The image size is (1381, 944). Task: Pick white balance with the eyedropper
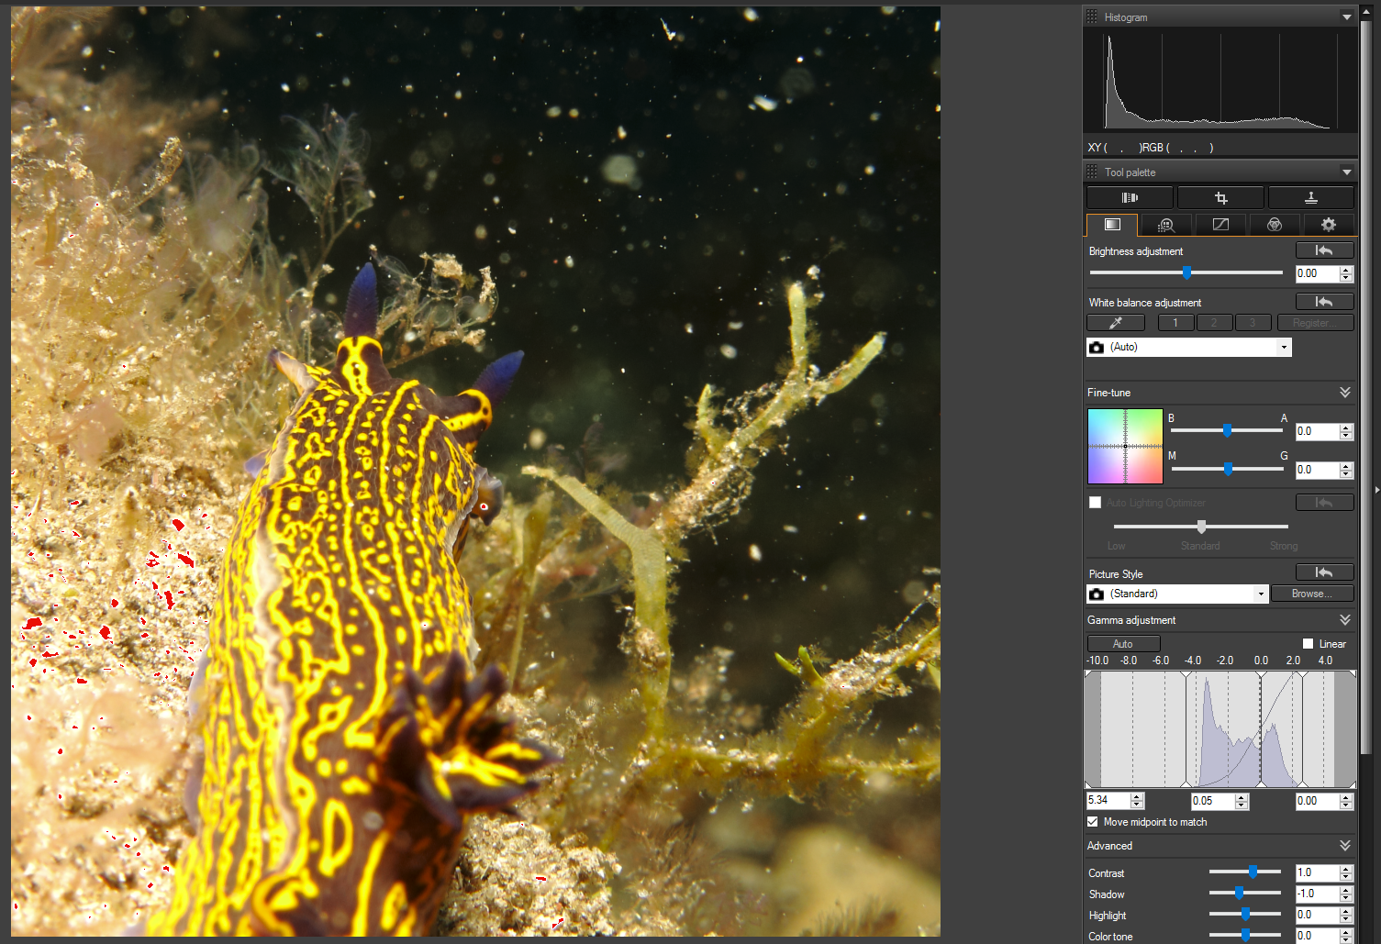point(1115,323)
